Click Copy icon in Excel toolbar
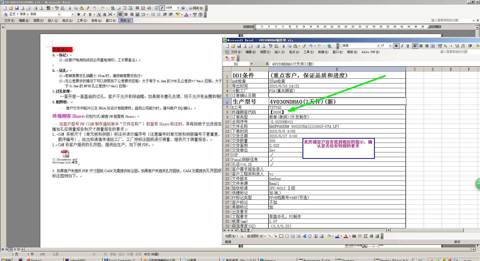Screen dimensions: 480x261 click(289, 46)
